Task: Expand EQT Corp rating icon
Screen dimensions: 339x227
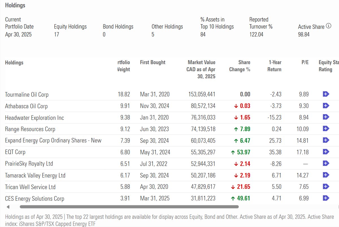Action: pyautogui.click(x=326, y=152)
